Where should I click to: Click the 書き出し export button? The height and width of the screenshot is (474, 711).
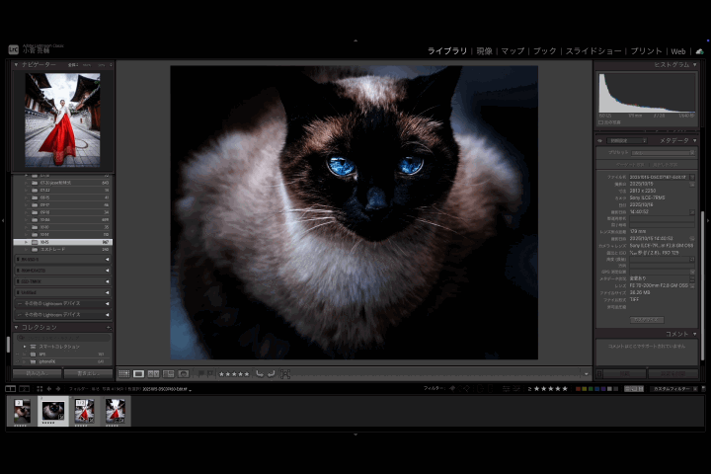(88, 373)
